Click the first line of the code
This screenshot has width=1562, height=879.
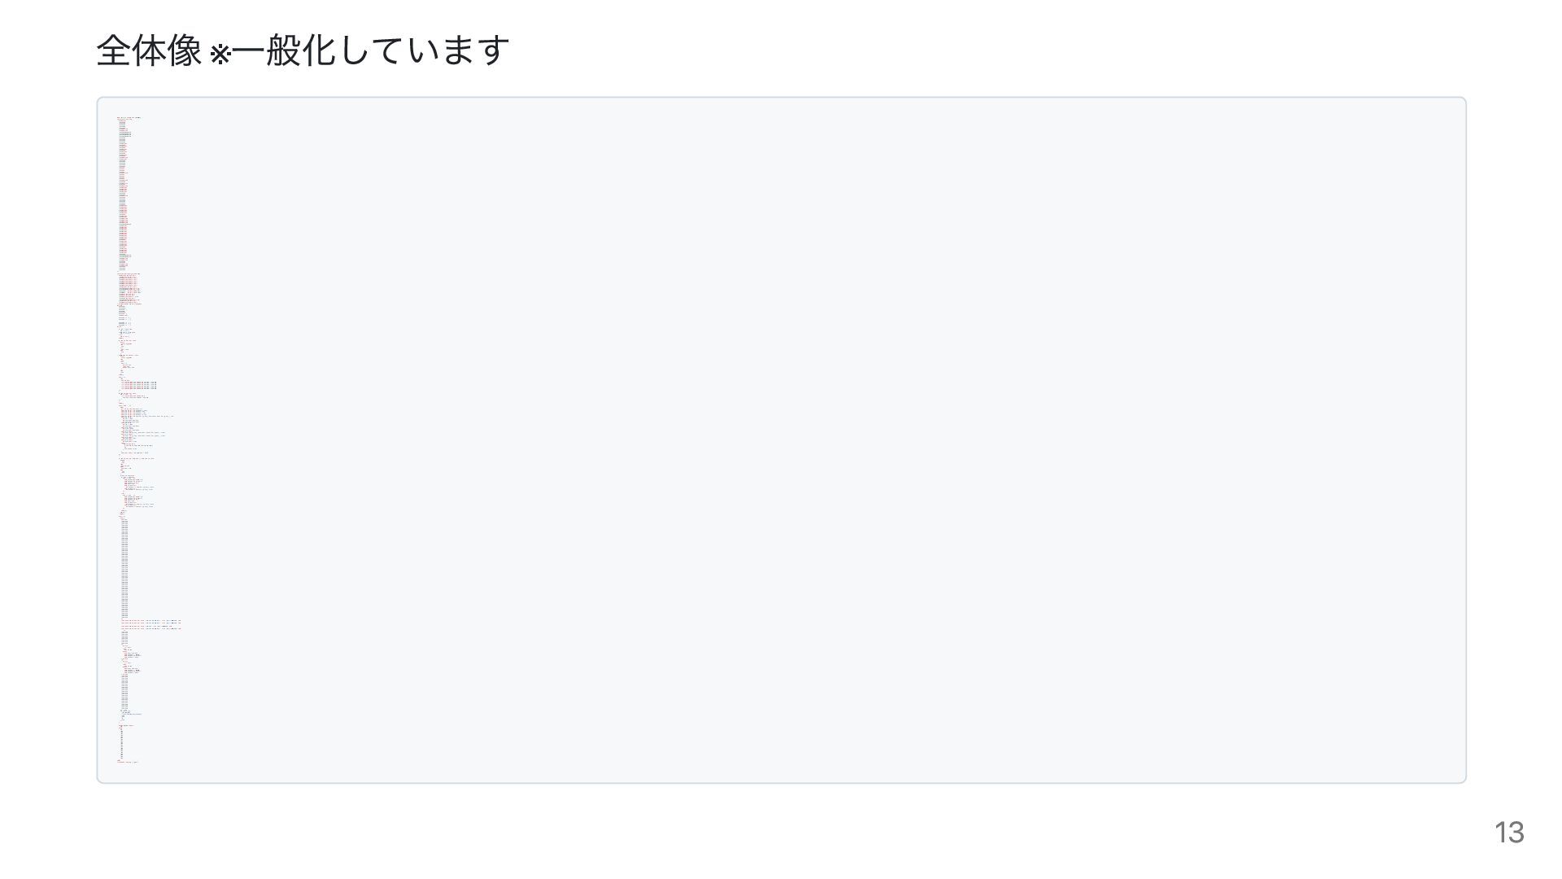point(130,117)
